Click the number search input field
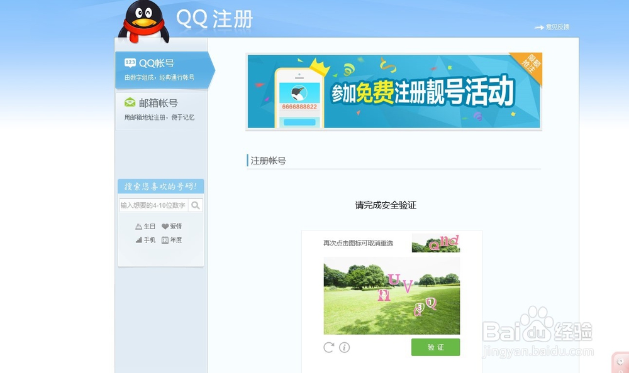Viewport: 629px width, 373px height. [153, 205]
